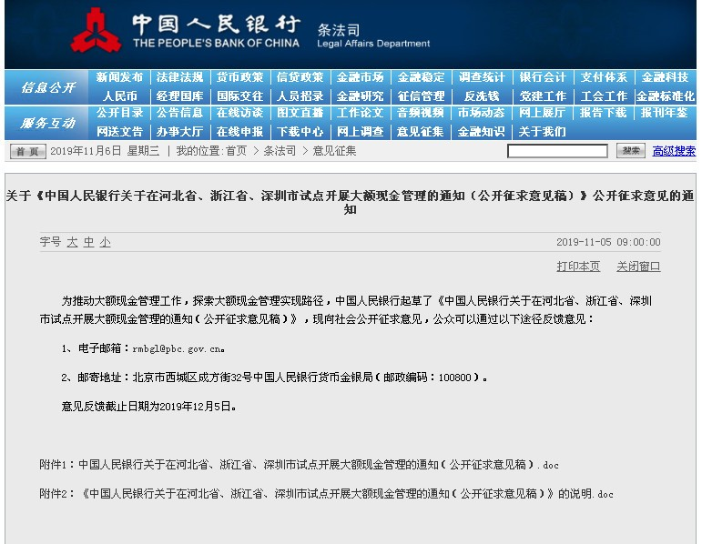Go to 图文直播 section
Screen dimensions: 702x544
pos(300,113)
